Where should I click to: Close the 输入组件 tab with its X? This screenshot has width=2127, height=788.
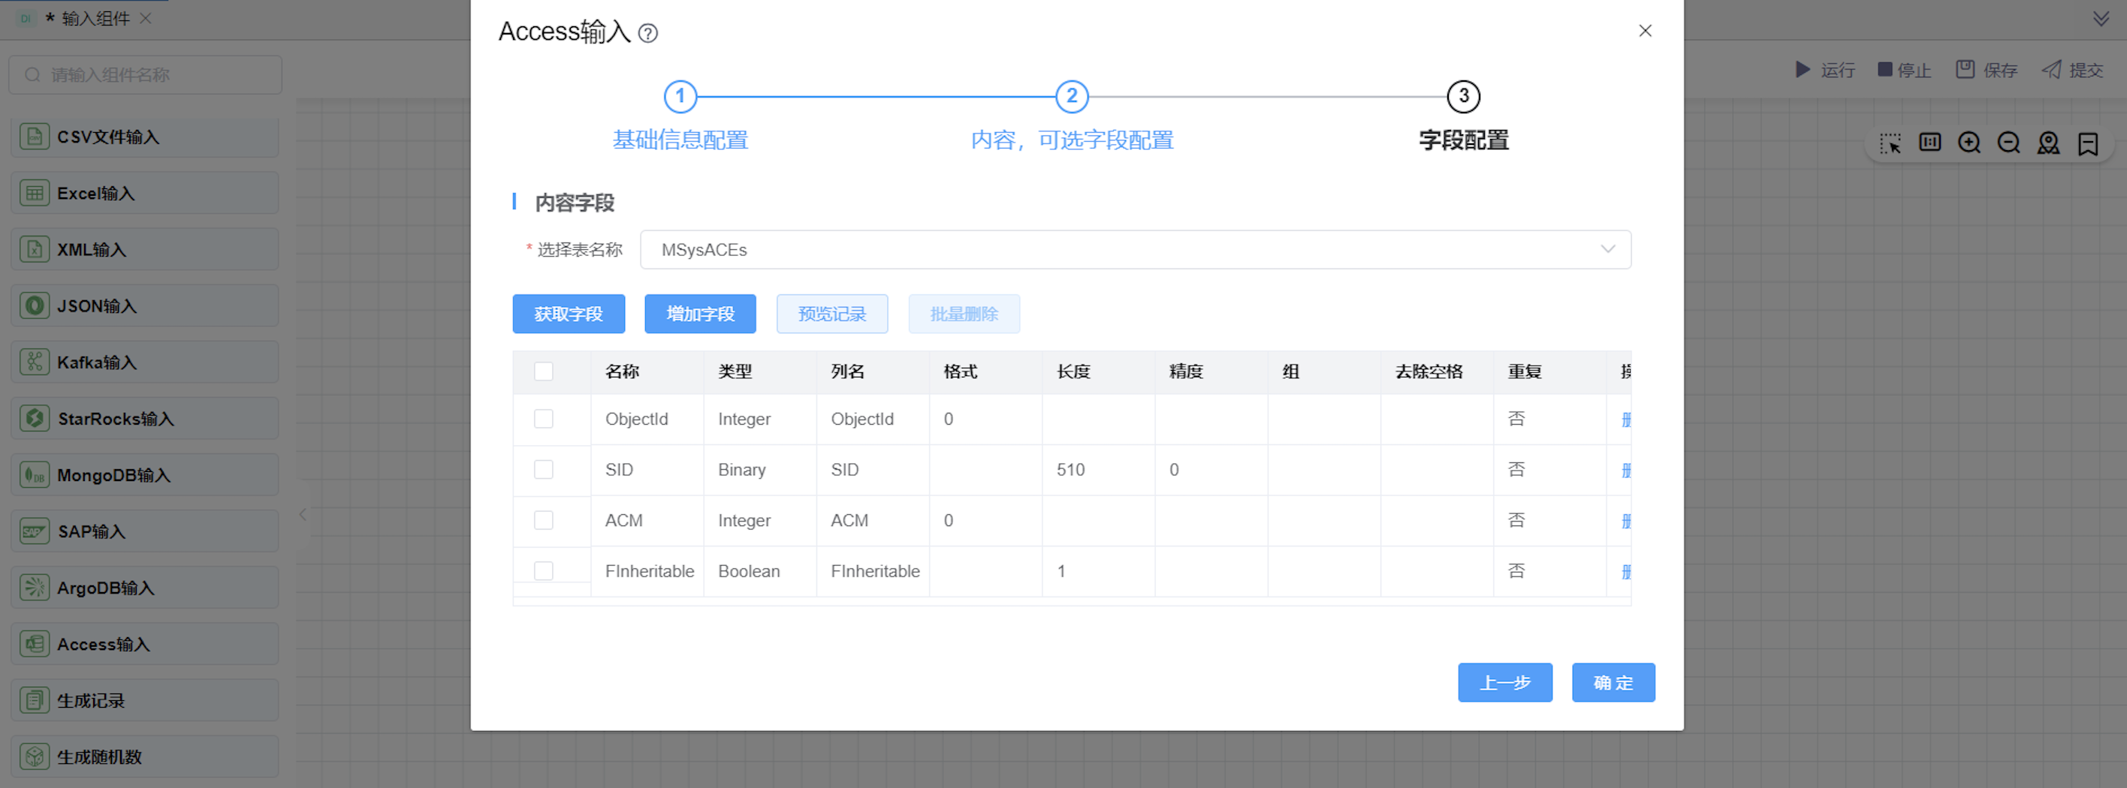click(145, 18)
